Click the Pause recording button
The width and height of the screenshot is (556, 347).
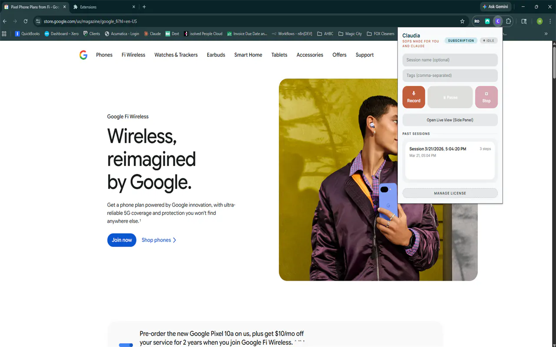pos(450,97)
